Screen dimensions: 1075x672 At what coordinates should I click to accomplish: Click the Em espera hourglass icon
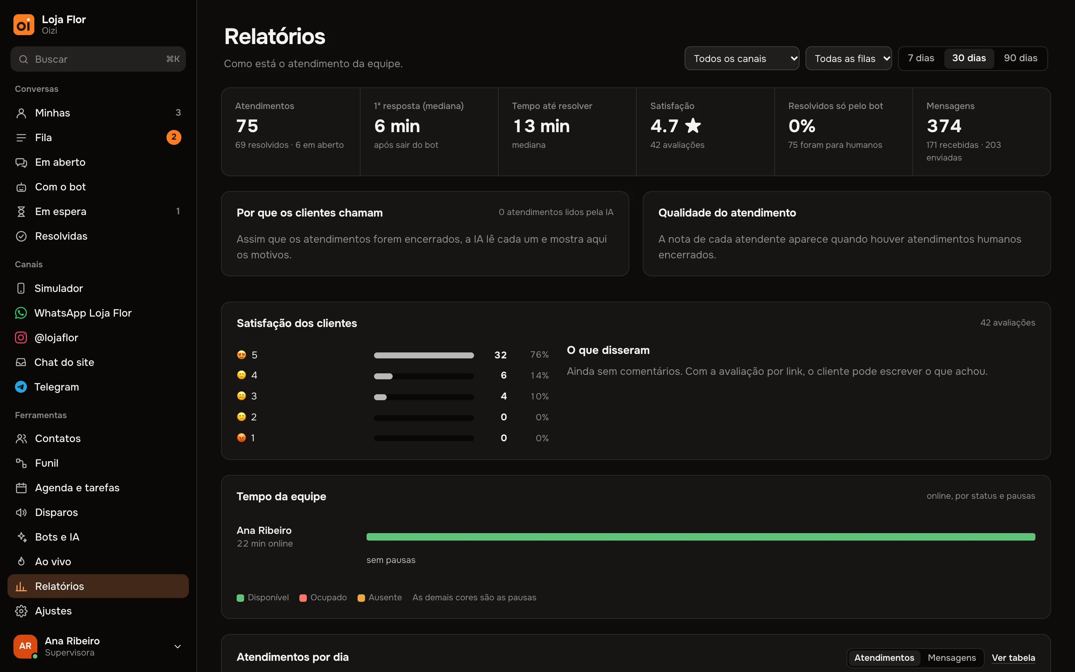click(x=21, y=212)
